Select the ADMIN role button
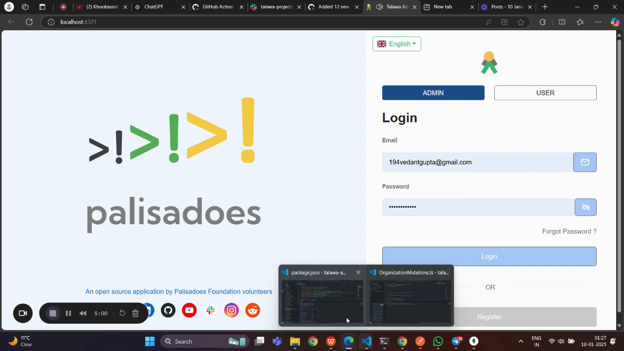Viewport: 624px width, 351px height. point(433,93)
